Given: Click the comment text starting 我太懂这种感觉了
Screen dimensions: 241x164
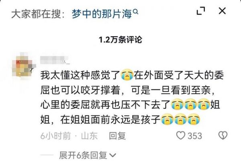Looking at the screenshot, I should (x=132, y=97).
